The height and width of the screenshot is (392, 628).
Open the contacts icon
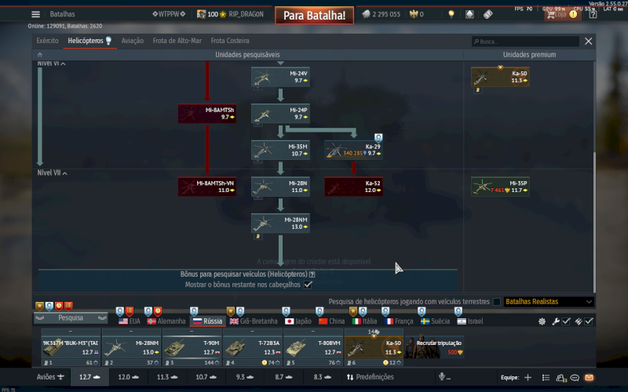[x=560, y=377]
